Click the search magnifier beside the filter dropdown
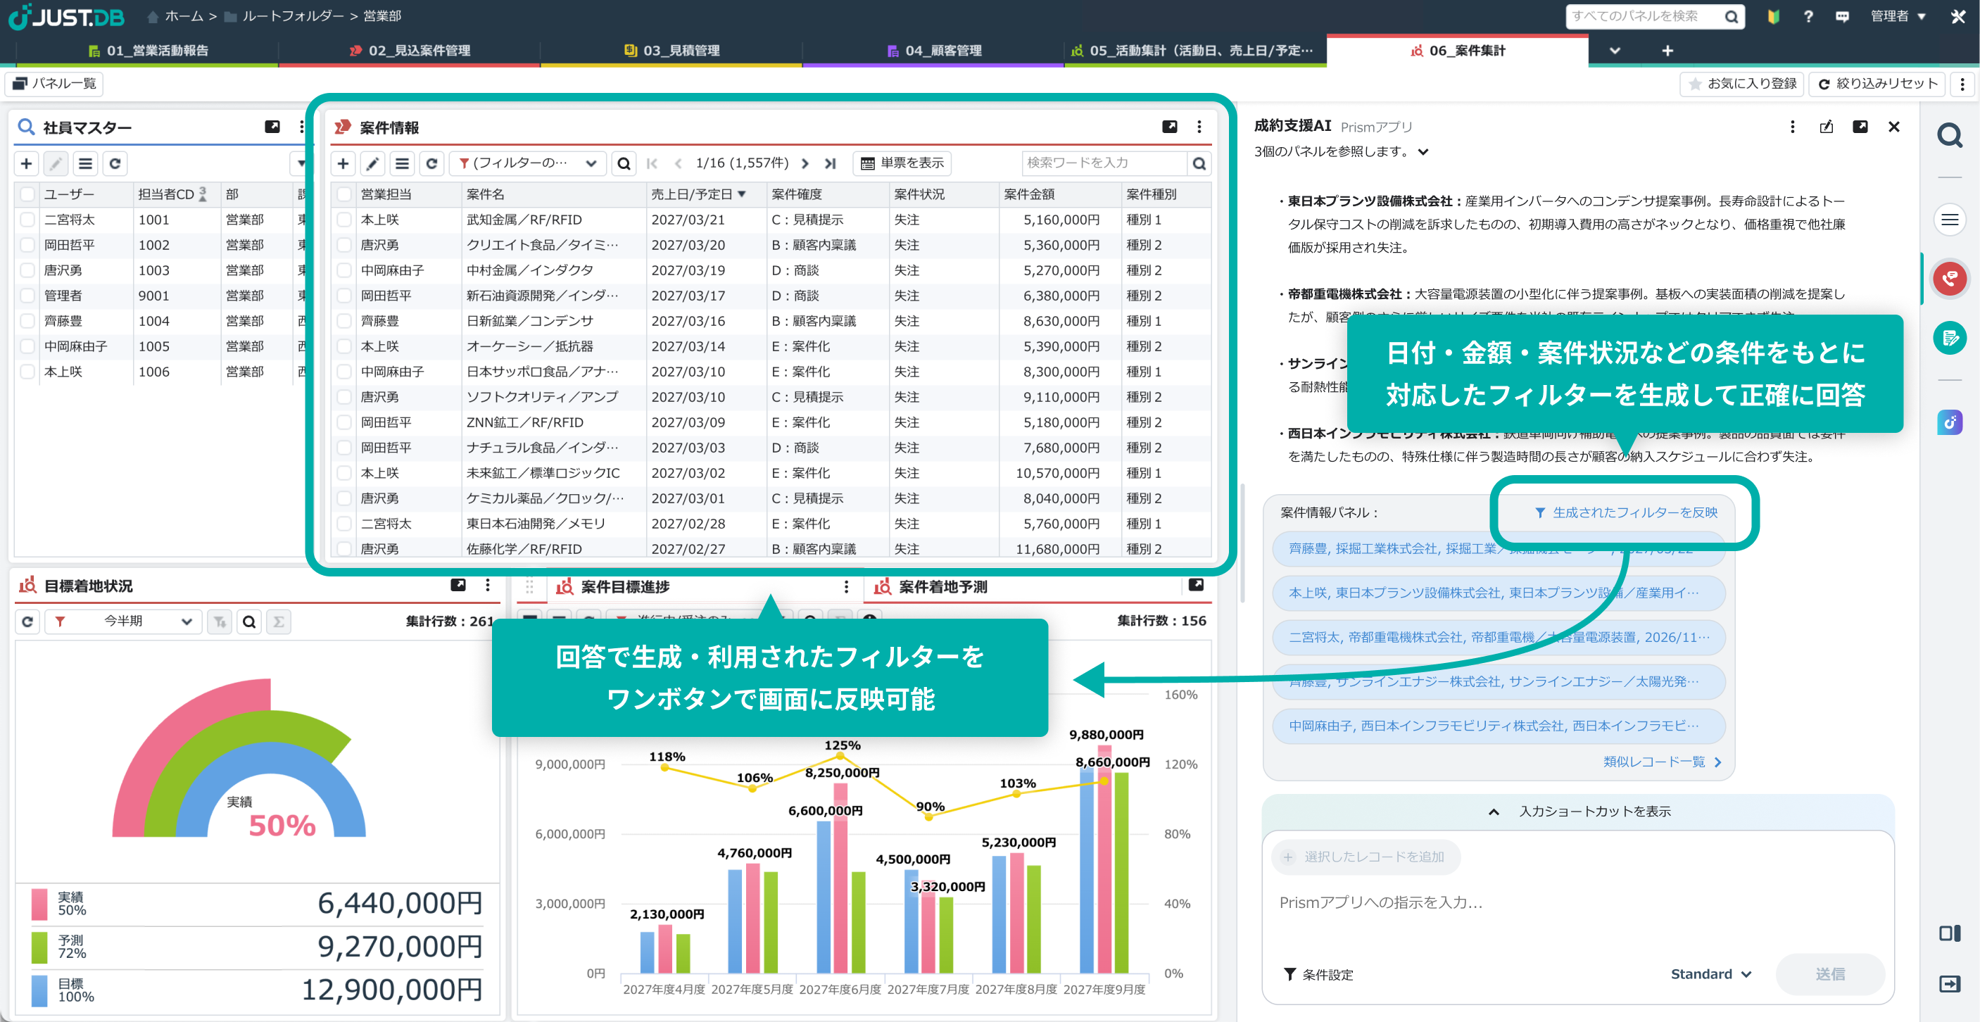Image resolution: width=1980 pixels, height=1022 pixels. coord(624,164)
